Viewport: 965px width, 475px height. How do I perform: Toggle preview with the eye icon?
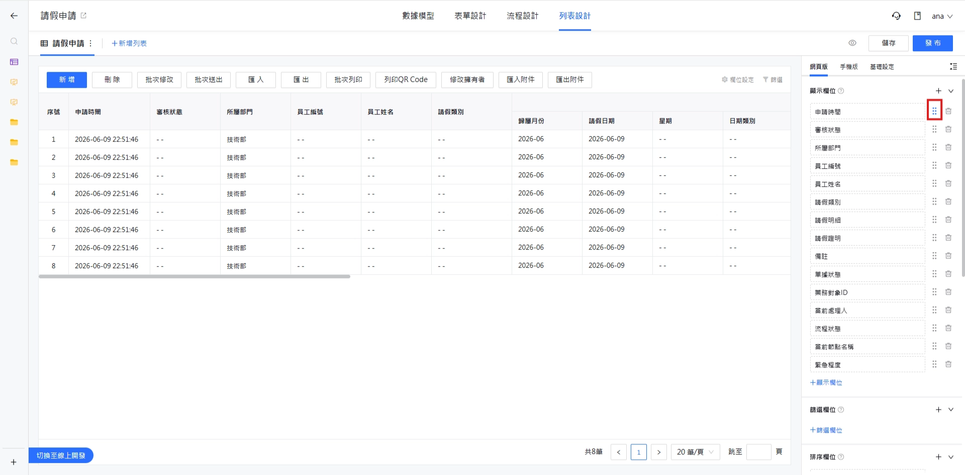(x=852, y=43)
